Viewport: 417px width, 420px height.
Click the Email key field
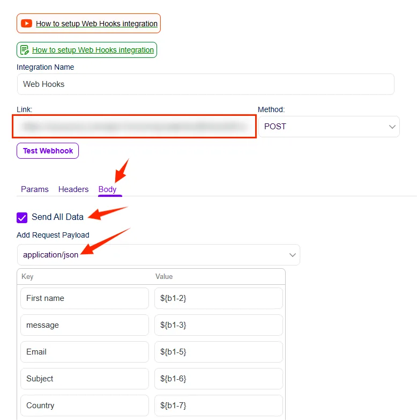(x=85, y=352)
